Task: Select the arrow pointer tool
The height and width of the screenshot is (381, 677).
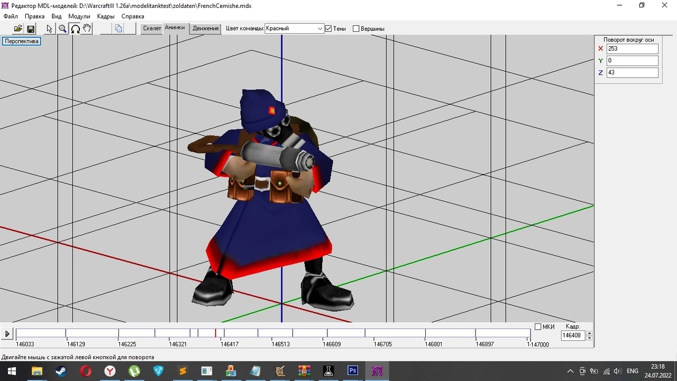Action: pos(50,29)
